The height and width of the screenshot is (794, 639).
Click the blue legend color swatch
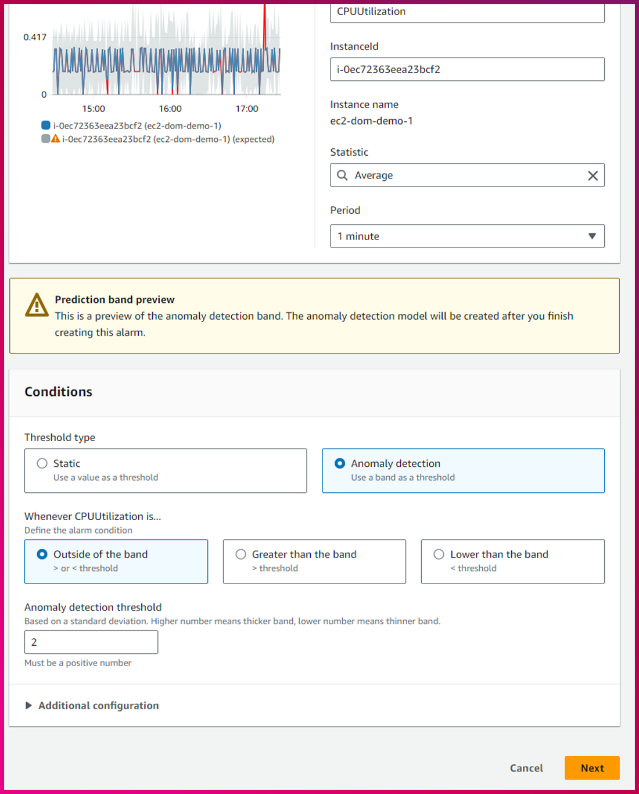point(46,126)
